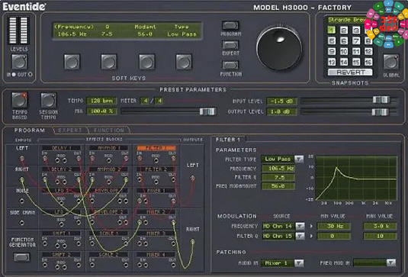This screenshot has height=277, width=408.
Task: Click the Ampmod 2 OUT jack
Action: point(126,179)
